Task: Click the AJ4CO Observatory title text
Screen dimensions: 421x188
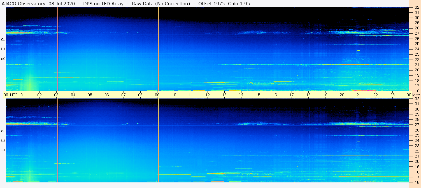Action: pos(24,4)
